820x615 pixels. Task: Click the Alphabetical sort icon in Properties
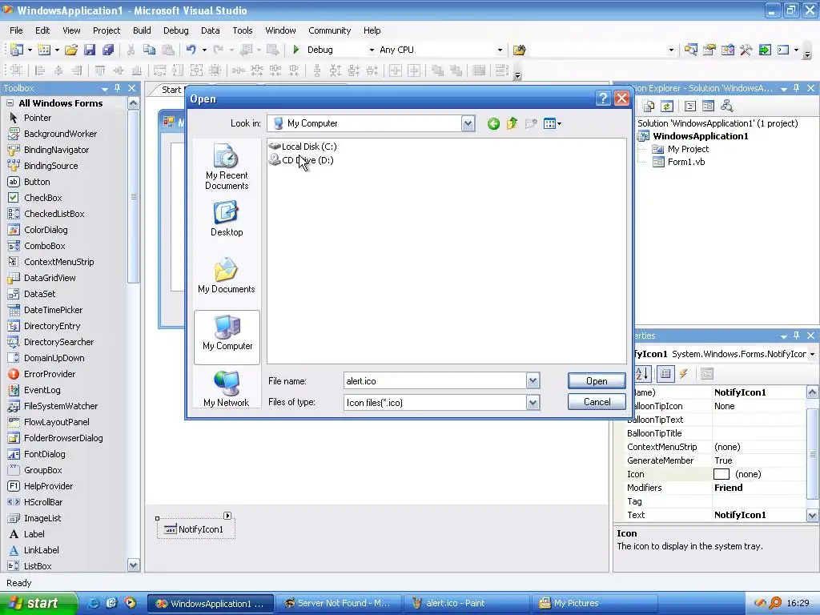(641, 373)
